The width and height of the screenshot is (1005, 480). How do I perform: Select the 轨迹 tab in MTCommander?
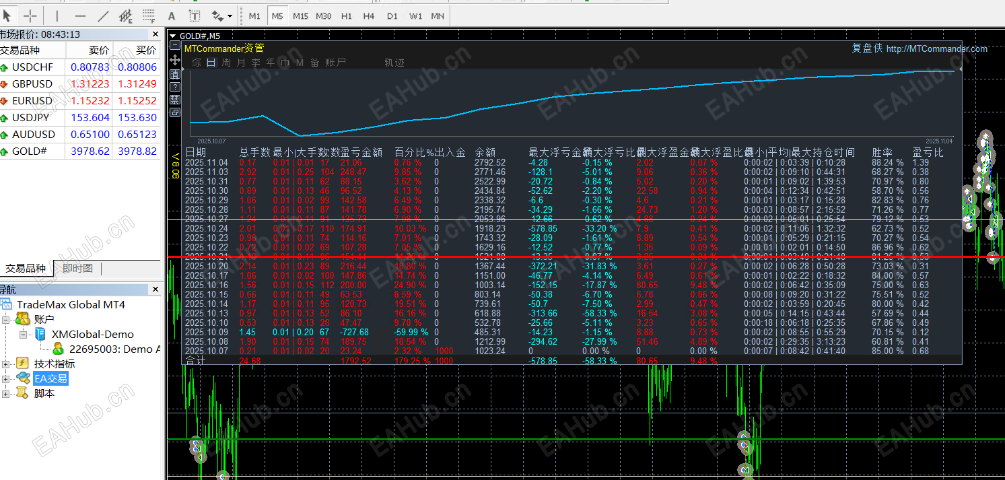[x=394, y=63]
